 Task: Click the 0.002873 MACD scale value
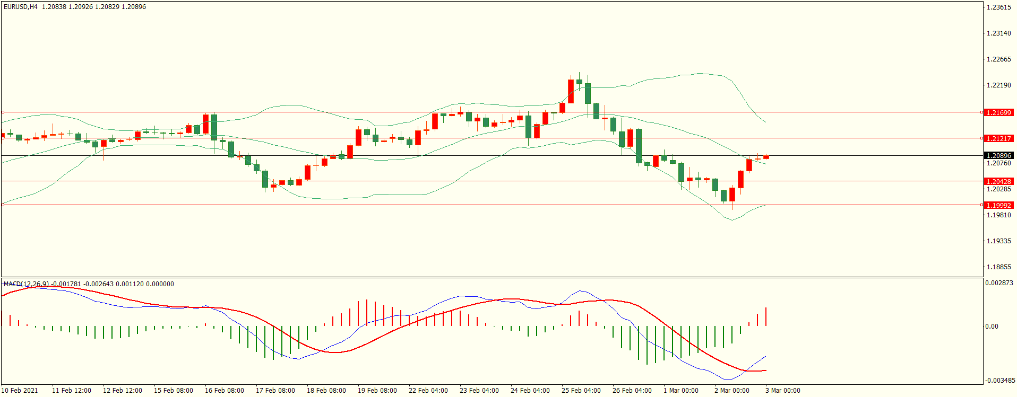pos(999,283)
